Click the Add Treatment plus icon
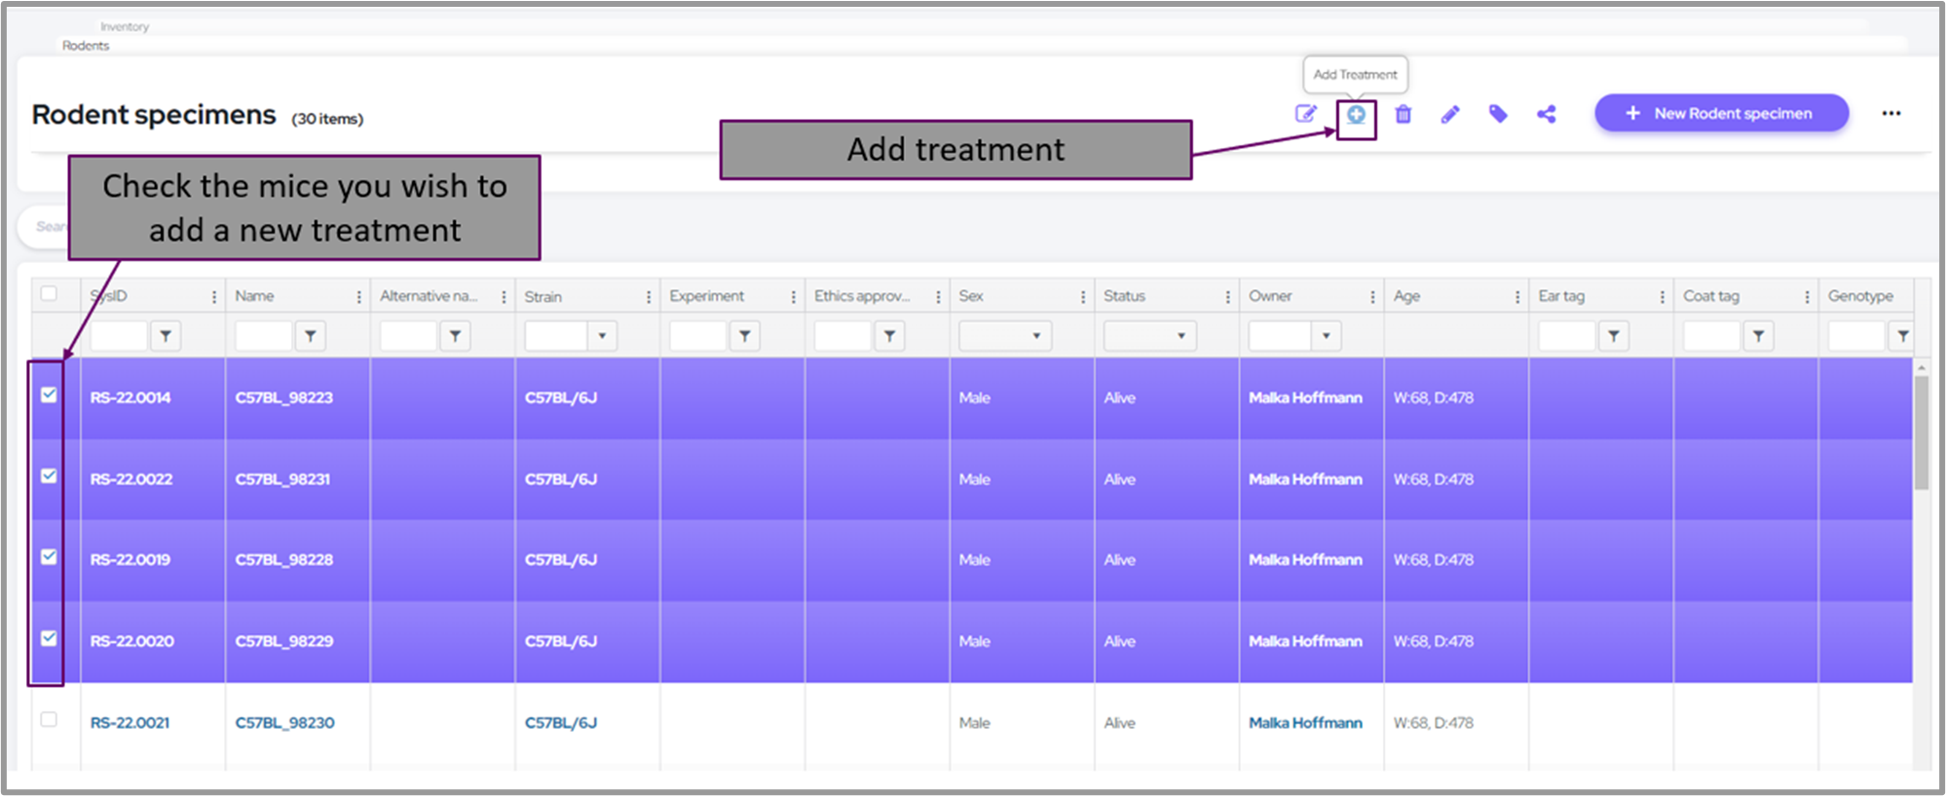Screen dimensions: 1946x796 click(x=1356, y=115)
